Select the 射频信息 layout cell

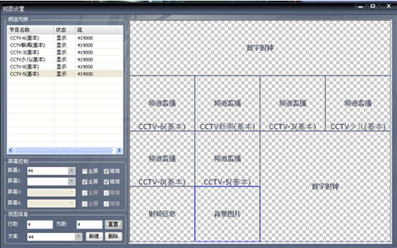162,214
